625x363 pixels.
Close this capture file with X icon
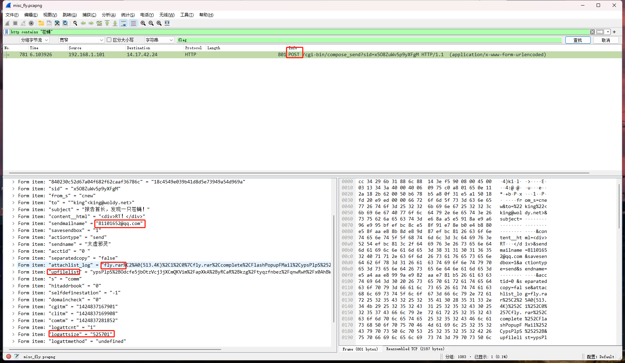[x=57, y=23]
